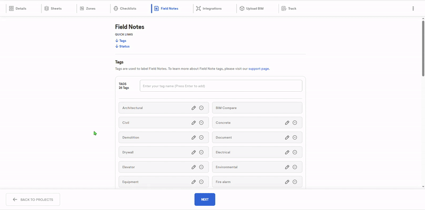Remove the Electrical tag
The height and width of the screenshot is (210, 425).
tap(295, 152)
